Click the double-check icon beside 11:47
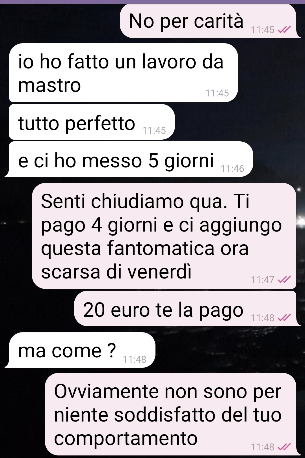The width and height of the screenshot is (305, 458). [284, 280]
